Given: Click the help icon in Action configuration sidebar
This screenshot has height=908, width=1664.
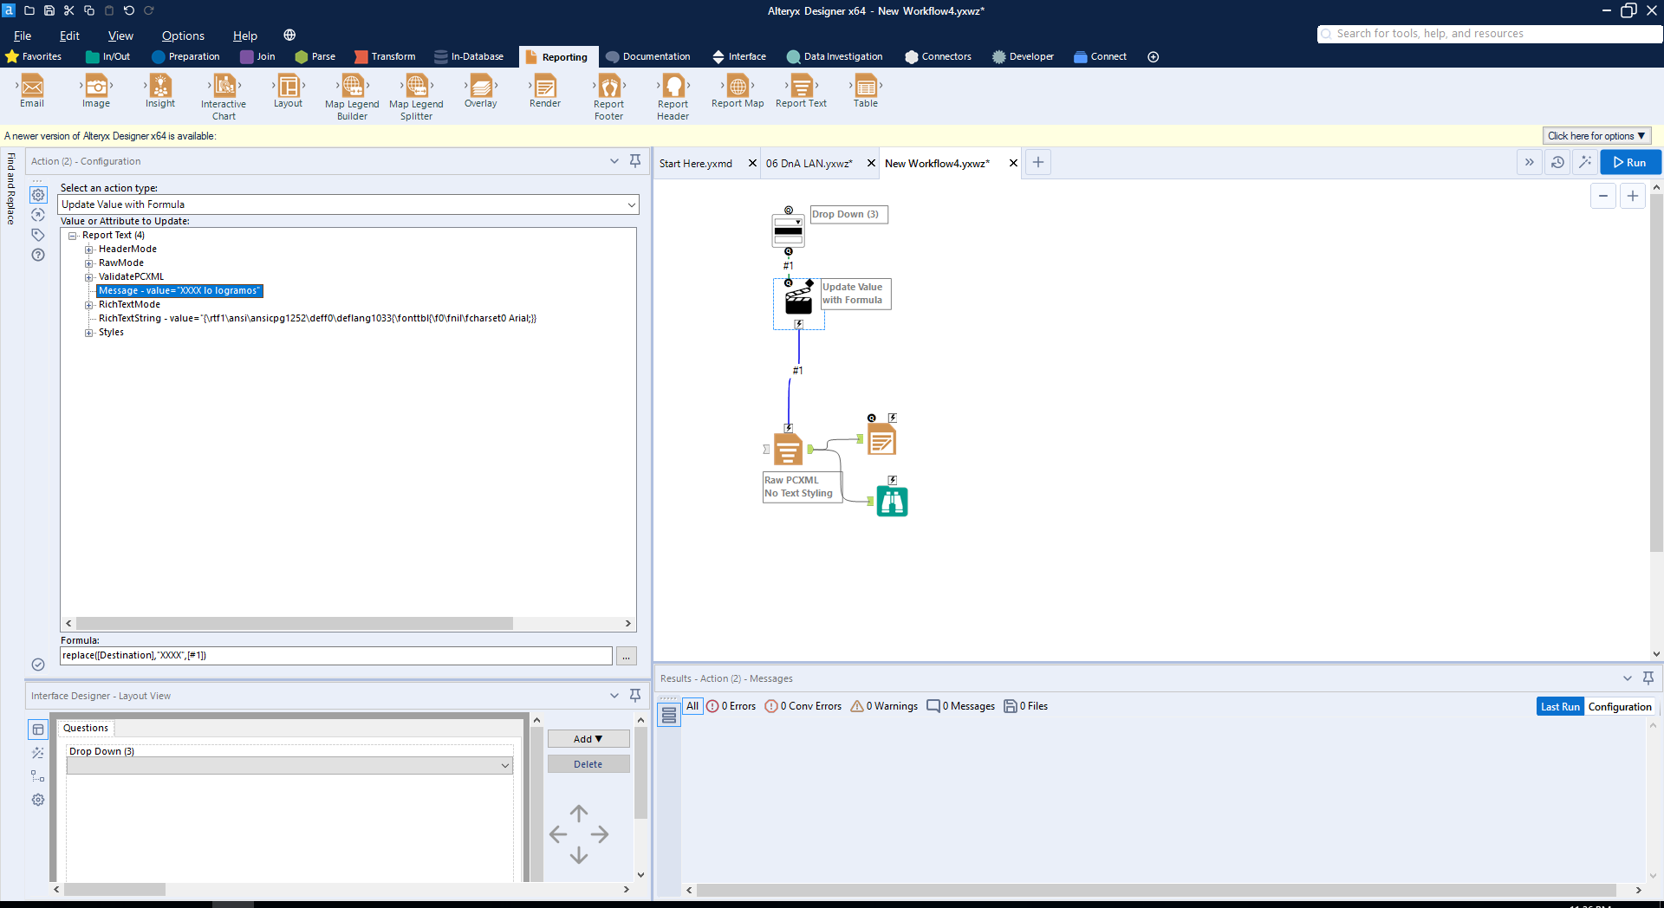Looking at the screenshot, I should pos(37,255).
